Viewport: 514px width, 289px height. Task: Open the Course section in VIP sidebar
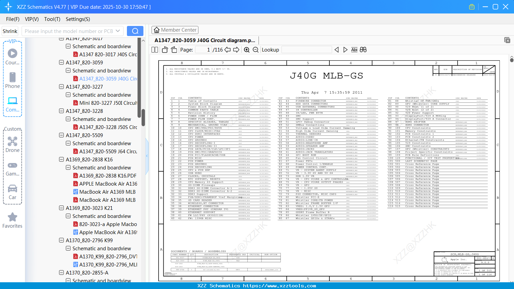tap(12, 57)
